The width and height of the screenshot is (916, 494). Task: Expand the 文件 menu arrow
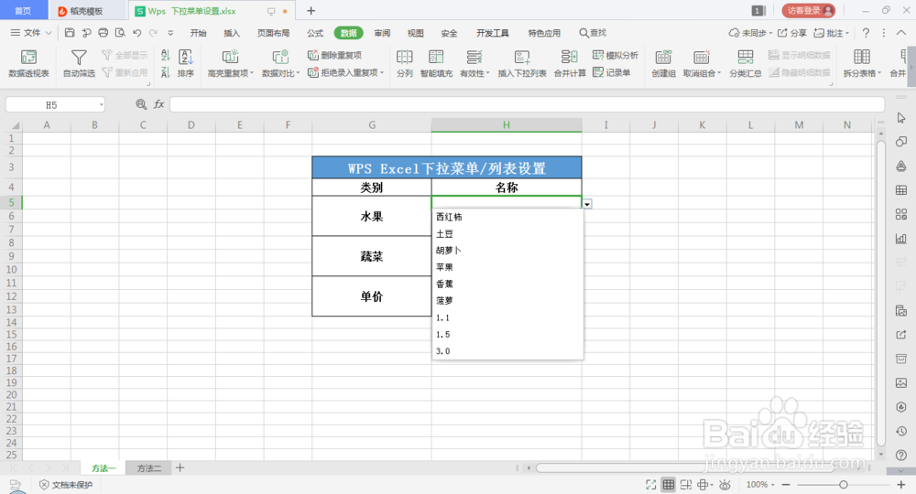[x=49, y=33]
